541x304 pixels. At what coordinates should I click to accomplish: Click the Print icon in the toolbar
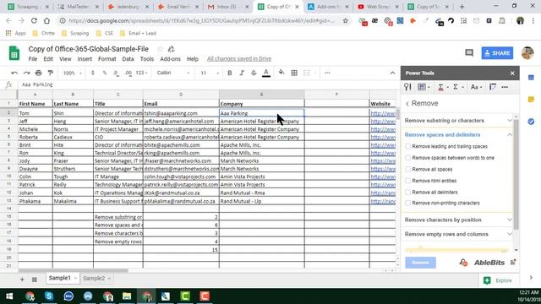point(39,73)
